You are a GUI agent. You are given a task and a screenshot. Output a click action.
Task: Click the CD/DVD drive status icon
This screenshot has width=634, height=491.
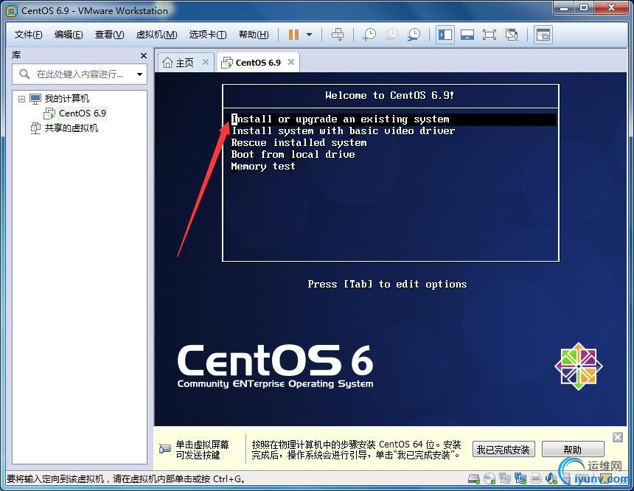click(490, 479)
